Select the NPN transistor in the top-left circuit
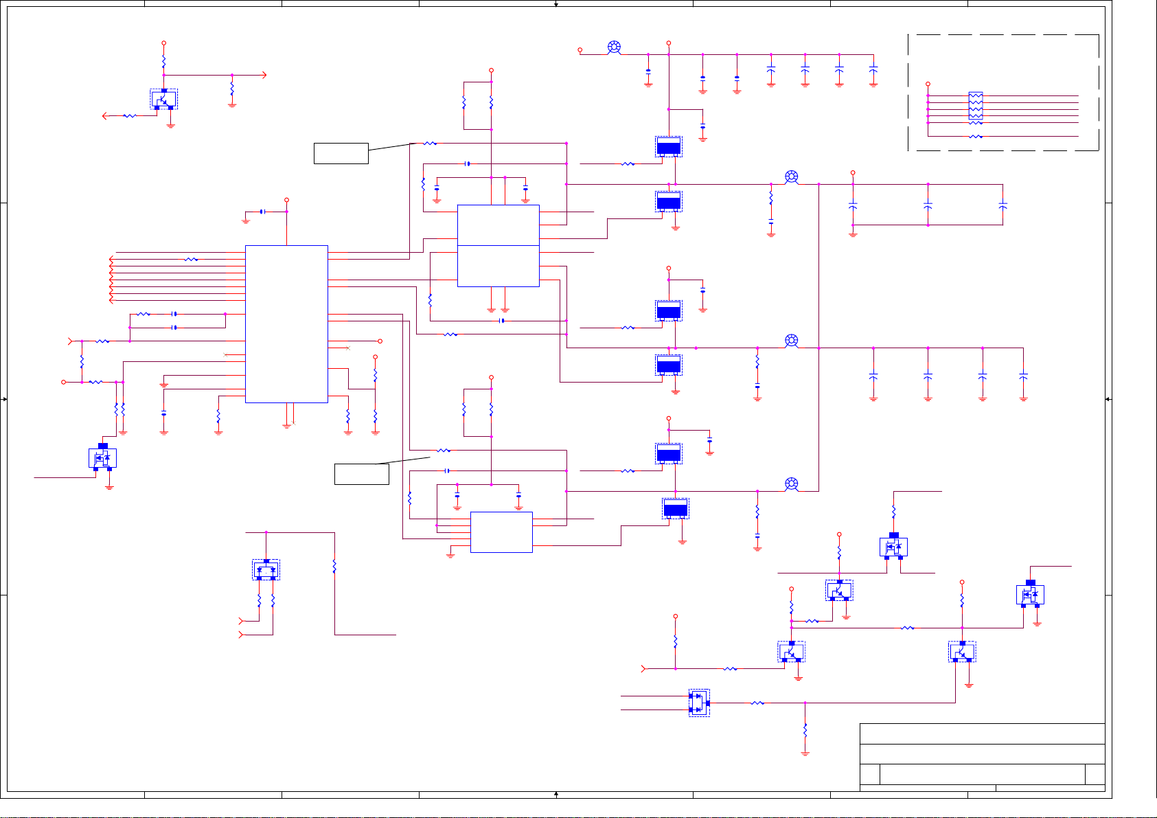 click(164, 99)
